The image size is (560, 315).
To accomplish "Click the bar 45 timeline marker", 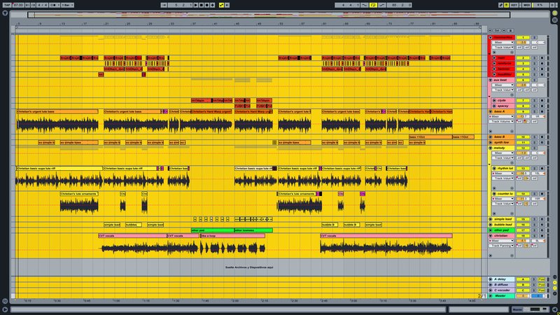I will pyautogui.click(x=237, y=24).
